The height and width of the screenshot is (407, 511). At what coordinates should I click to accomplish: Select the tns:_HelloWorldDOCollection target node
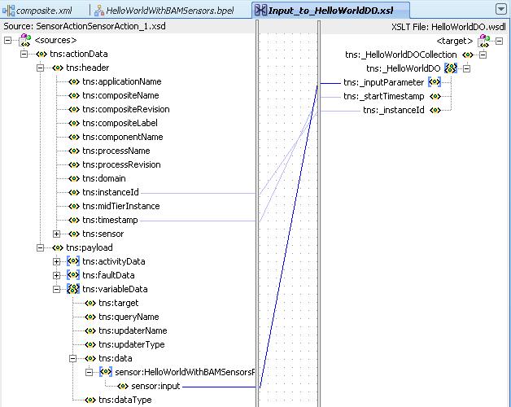point(401,55)
